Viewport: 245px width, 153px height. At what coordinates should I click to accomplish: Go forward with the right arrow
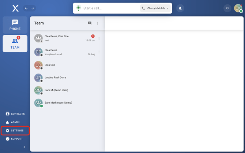(x=33, y=8)
